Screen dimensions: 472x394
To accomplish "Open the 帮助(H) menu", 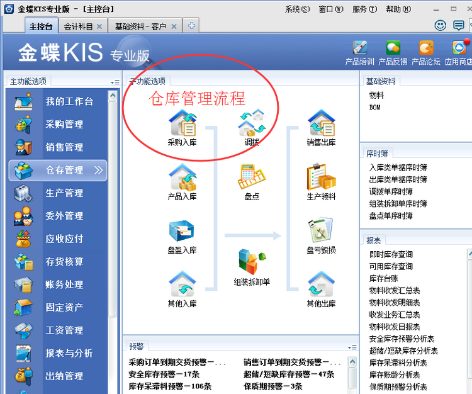I will (398, 9).
